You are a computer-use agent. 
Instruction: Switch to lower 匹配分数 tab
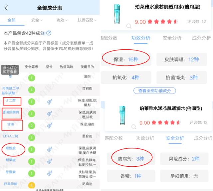[113, 138]
